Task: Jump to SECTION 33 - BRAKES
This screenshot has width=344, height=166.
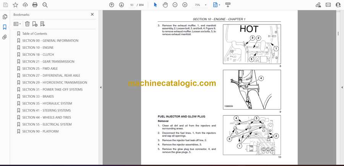Action: pyautogui.click(x=38, y=97)
